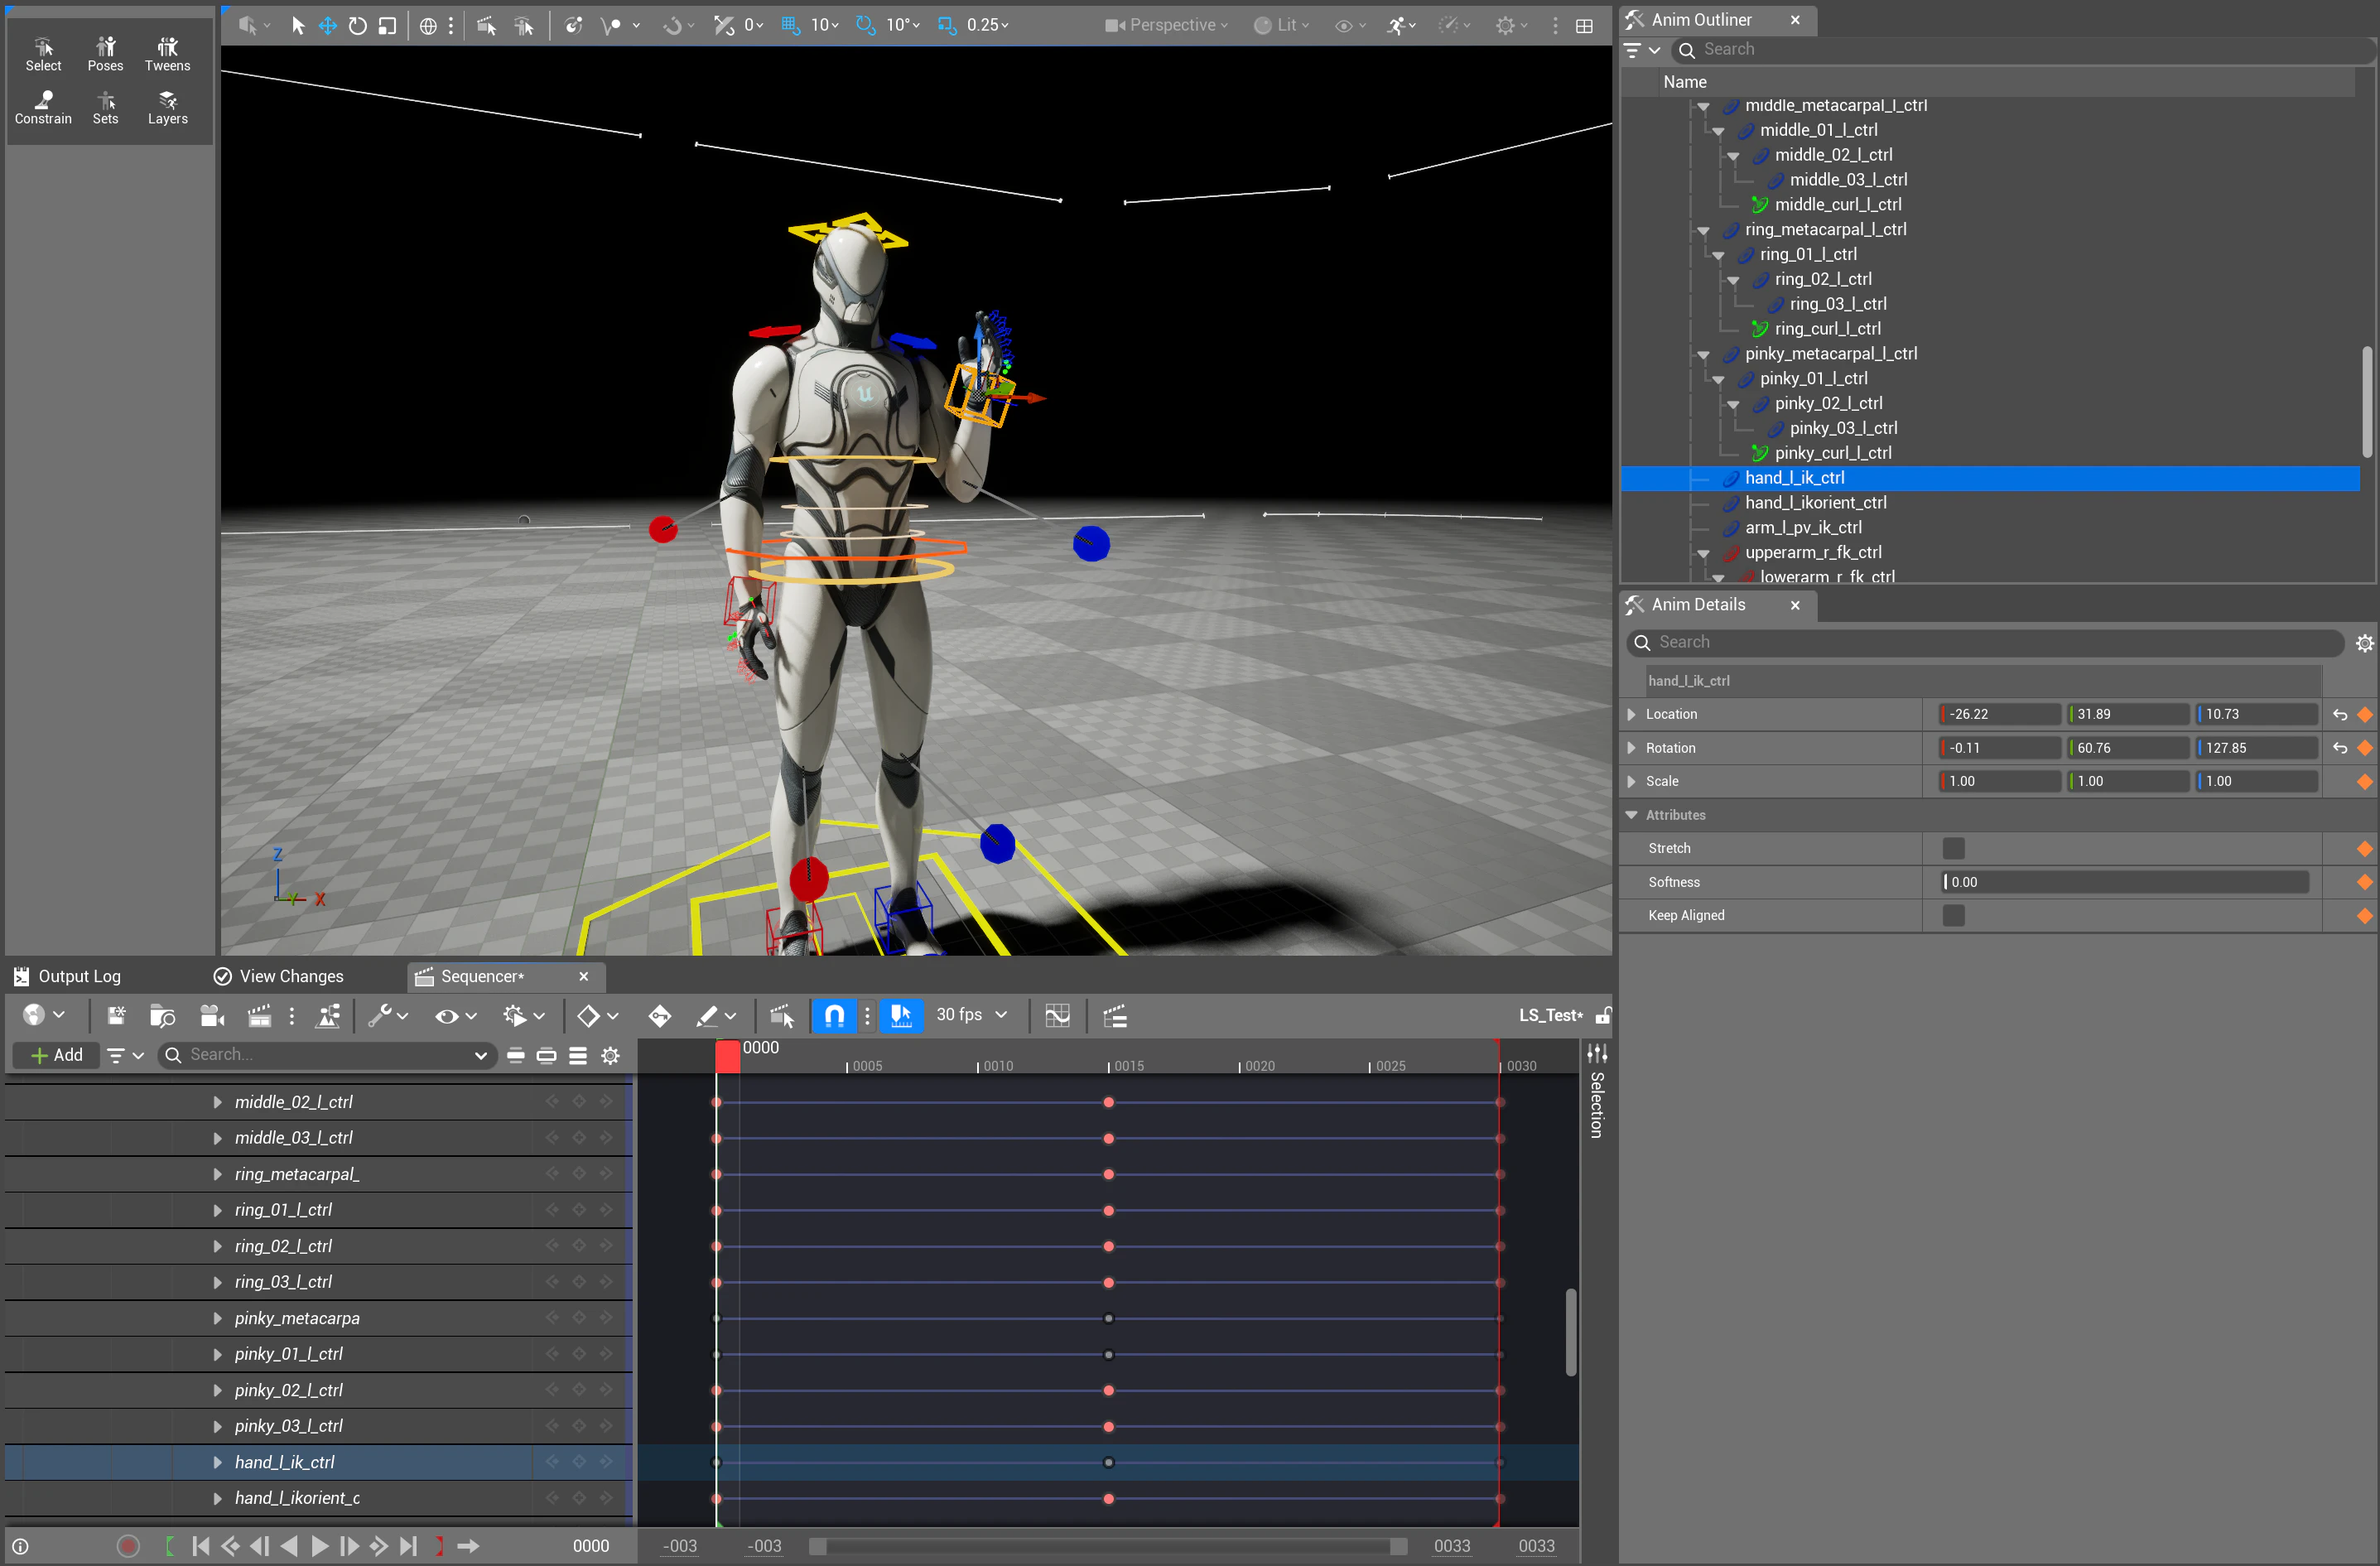Select middle_curl_l_ctrl in Anim Outliner
The width and height of the screenshot is (2380, 1566).
[1838, 205]
